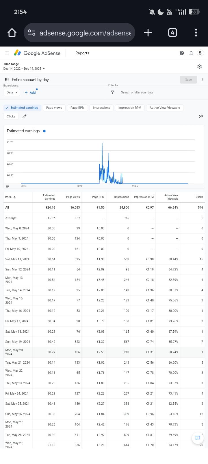Enable the Page views metric chip
The height and width of the screenshot is (464, 208).
[54, 108]
